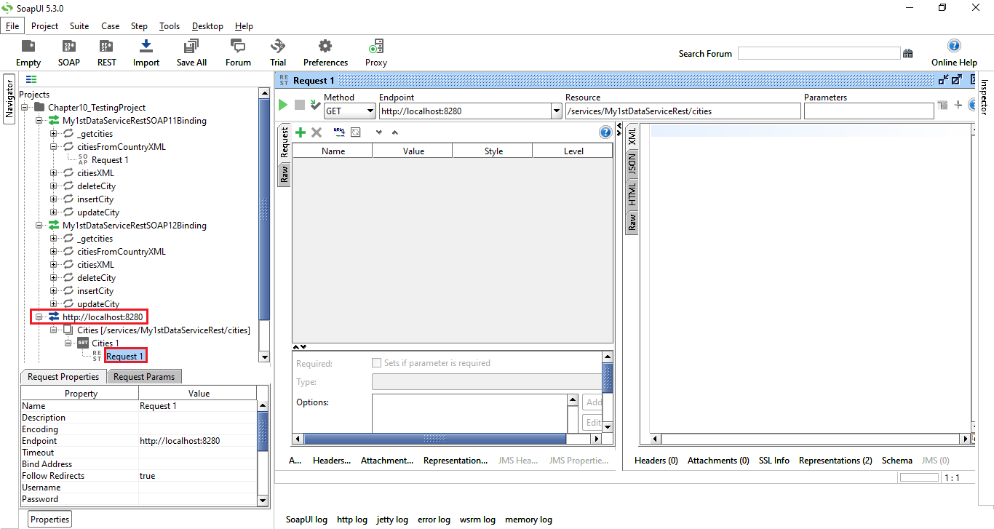Add a parameter with green plus
This screenshot has width=994, height=529.
[x=301, y=132]
